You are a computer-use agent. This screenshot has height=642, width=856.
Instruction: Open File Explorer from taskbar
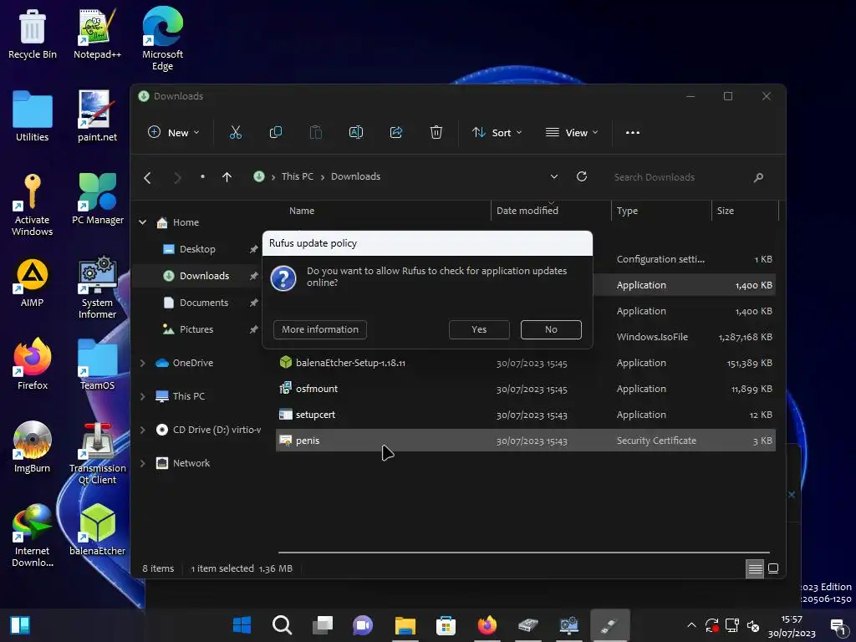tap(405, 624)
